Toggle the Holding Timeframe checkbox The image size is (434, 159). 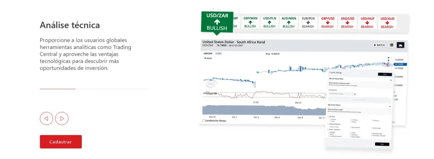coord(328,124)
